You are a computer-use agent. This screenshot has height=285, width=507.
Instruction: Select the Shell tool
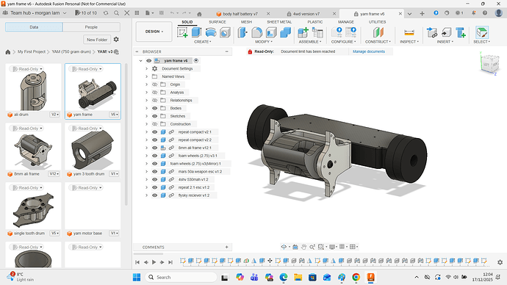click(271, 32)
